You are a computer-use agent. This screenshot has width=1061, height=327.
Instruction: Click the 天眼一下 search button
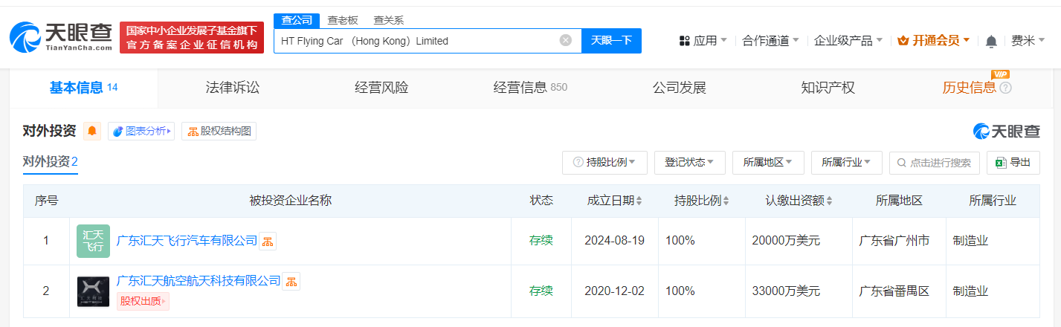click(611, 40)
